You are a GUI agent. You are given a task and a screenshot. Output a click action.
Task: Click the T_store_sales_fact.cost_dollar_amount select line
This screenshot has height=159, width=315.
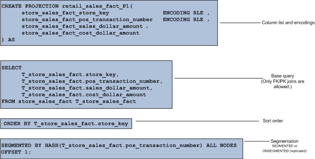tap(84, 95)
